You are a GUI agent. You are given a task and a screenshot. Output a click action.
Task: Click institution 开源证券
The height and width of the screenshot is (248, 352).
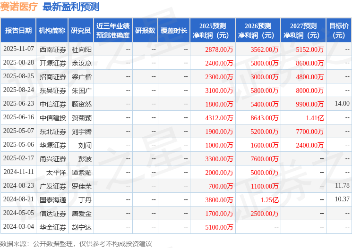pyautogui.click(x=53, y=63)
